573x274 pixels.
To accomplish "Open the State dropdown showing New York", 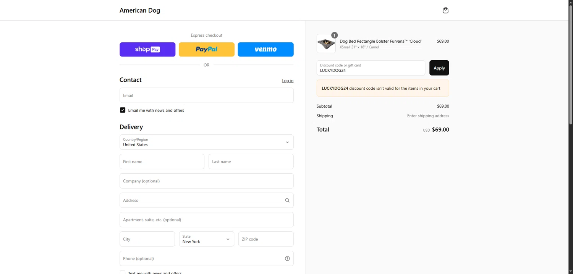I will (x=207, y=239).
